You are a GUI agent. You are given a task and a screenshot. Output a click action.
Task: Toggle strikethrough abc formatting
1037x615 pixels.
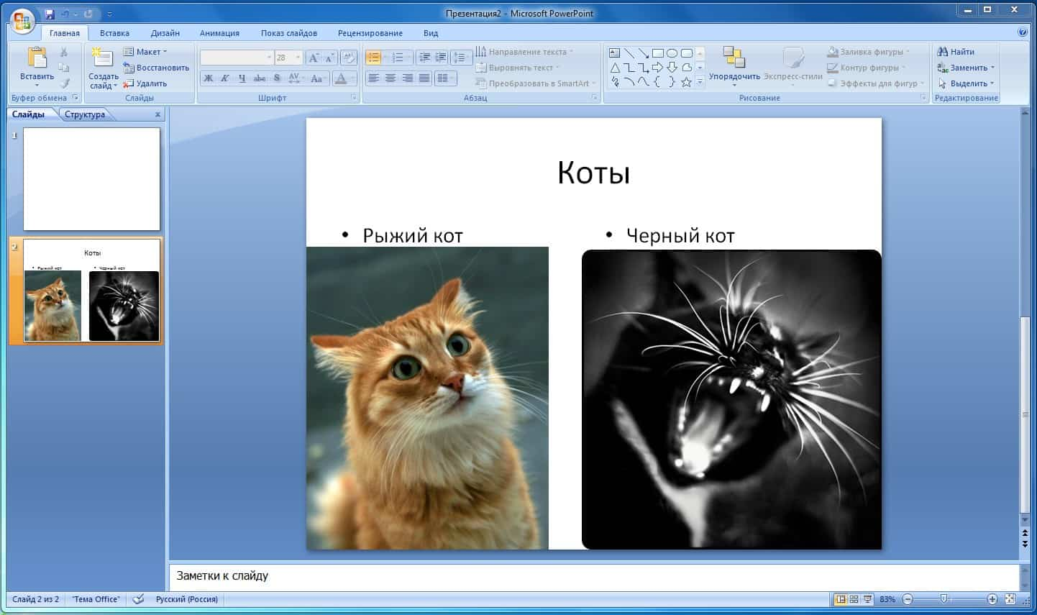[x=260, y=78]
